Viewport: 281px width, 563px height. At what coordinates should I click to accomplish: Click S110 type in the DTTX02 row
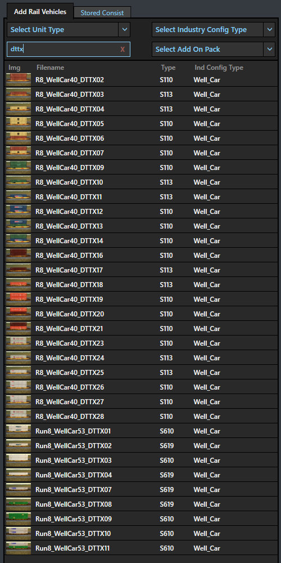(x=166, y=80)
